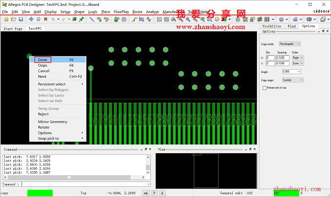Choose Cancel in the context menu
Image resolution: width=331 pixels, height=197 pixels.
pos(57,71)
